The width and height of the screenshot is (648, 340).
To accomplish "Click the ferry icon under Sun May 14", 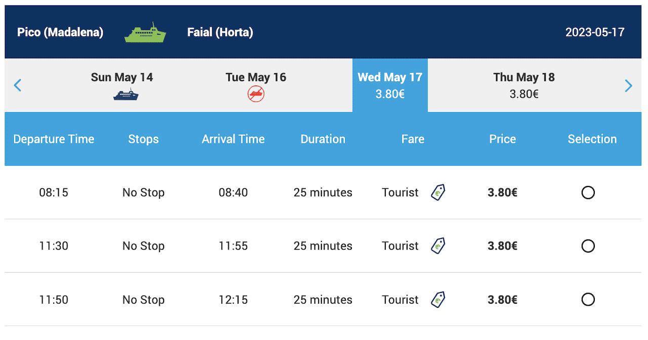I will (x=126, y=94).
